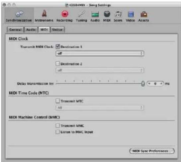181x162 pixels.
Task: Click the MIDI Time Code (MTC) heading
Action: pyautogui.click(x=29, y=93)
